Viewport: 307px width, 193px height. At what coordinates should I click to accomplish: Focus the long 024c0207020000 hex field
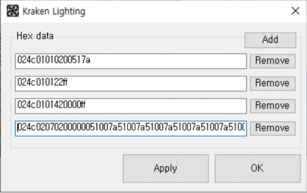tap(131, 128)
